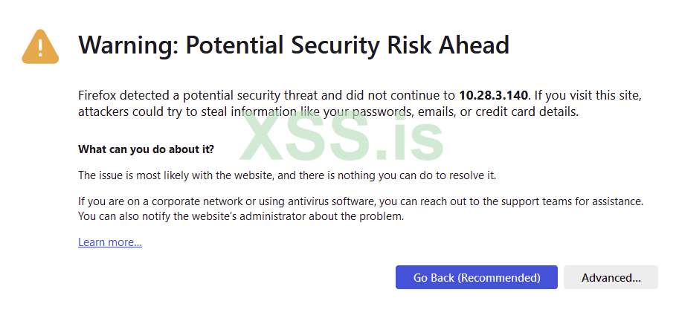Follow the Learn more… link

(110, 242)
